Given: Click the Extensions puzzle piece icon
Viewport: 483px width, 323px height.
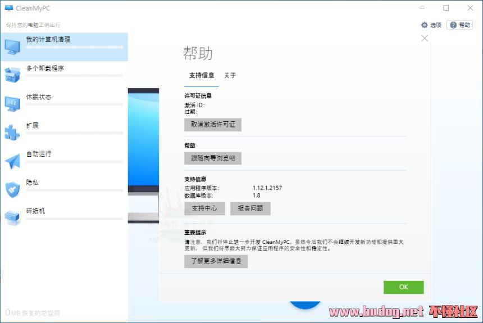Looking at the screenshot, I should [x=12, y=133].
